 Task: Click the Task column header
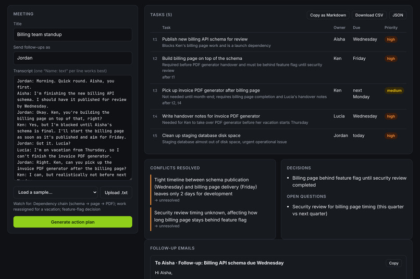pyautogui.click(x=166, y=28)
